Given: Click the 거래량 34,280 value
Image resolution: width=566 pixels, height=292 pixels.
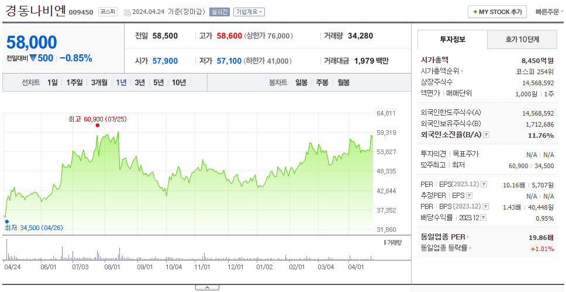Looking at the screenshot, I should (x=360, y=36).
